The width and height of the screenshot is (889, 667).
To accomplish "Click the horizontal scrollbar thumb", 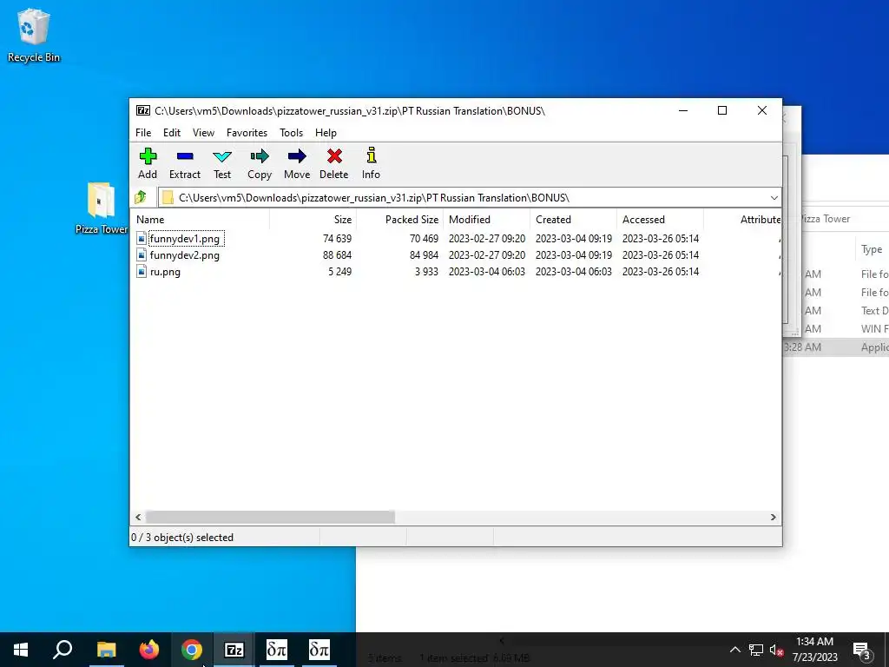I will coord(271,518).
